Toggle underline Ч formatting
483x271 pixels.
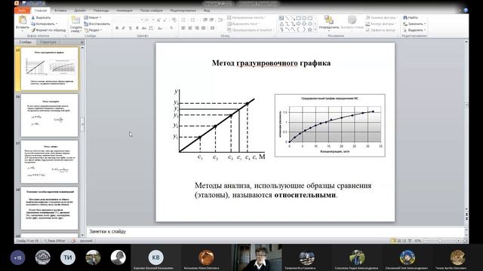point(131,28)
